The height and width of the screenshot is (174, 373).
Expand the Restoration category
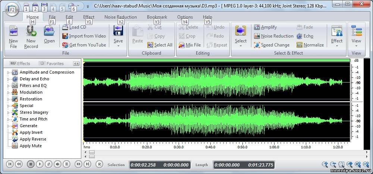[8, 99]
